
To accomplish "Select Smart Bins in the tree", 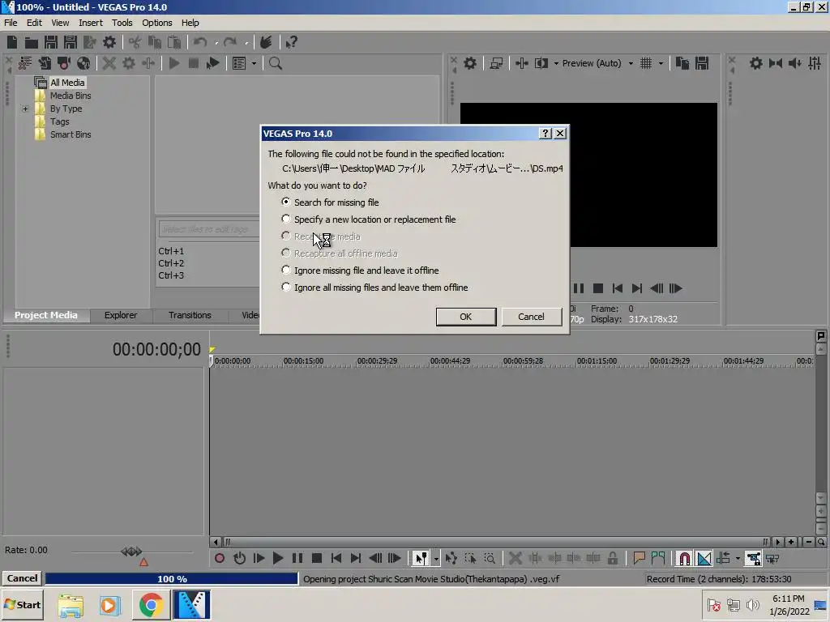I will pos(71,135).
